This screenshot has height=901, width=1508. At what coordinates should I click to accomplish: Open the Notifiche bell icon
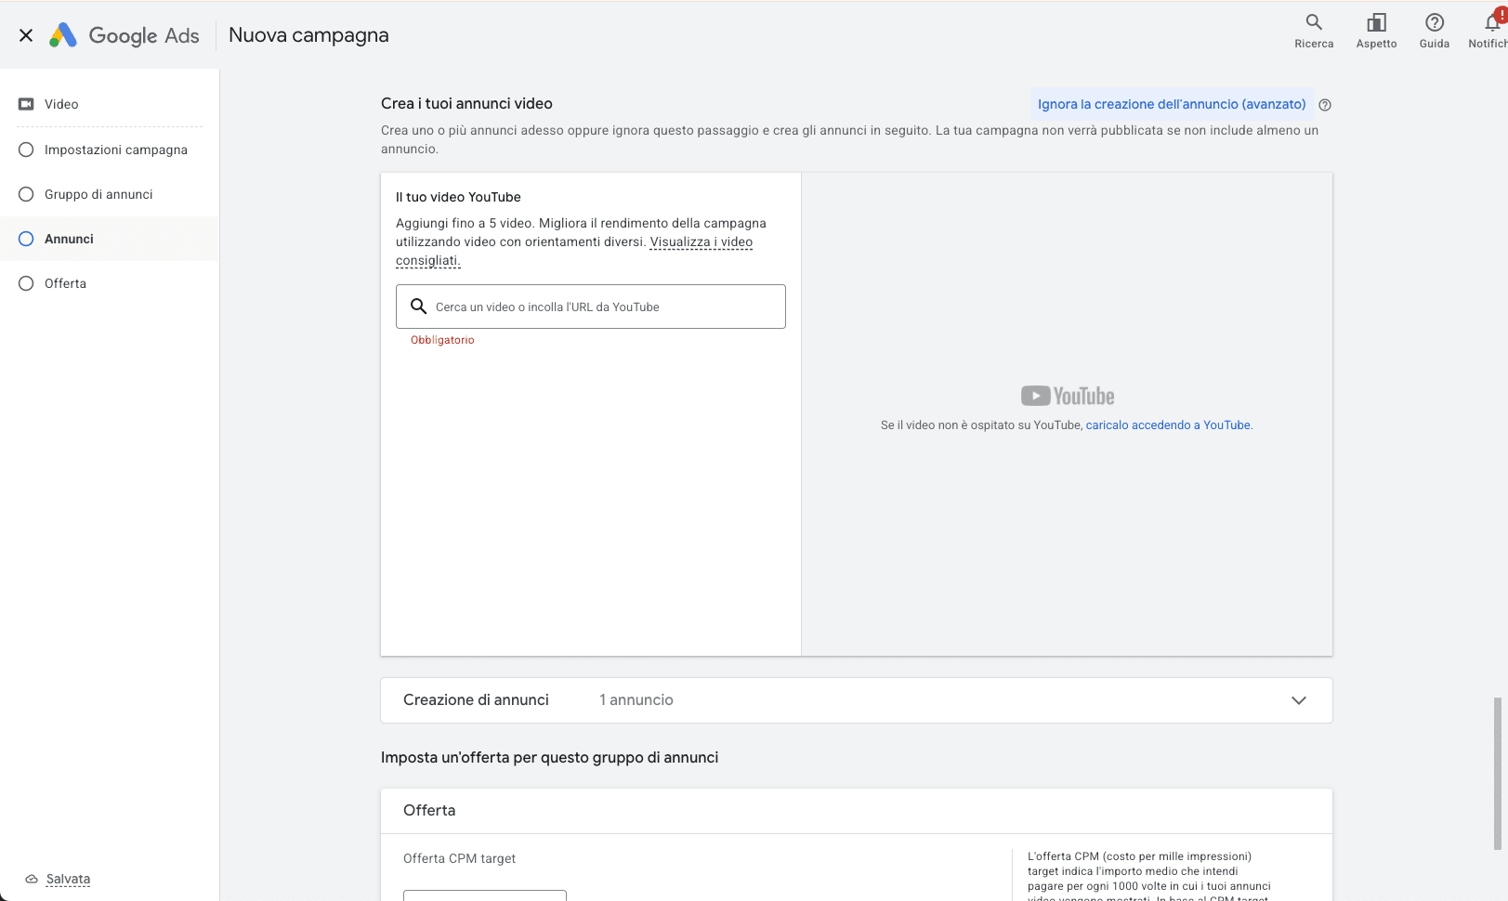tap(1493, 22)
